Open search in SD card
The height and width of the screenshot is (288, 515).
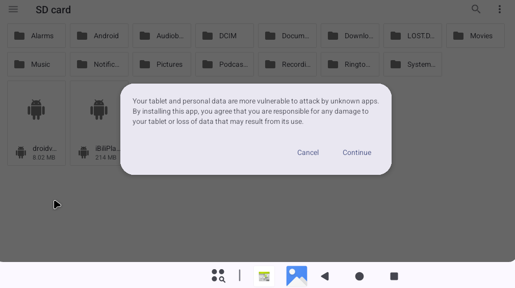click(x=476, y=9)
